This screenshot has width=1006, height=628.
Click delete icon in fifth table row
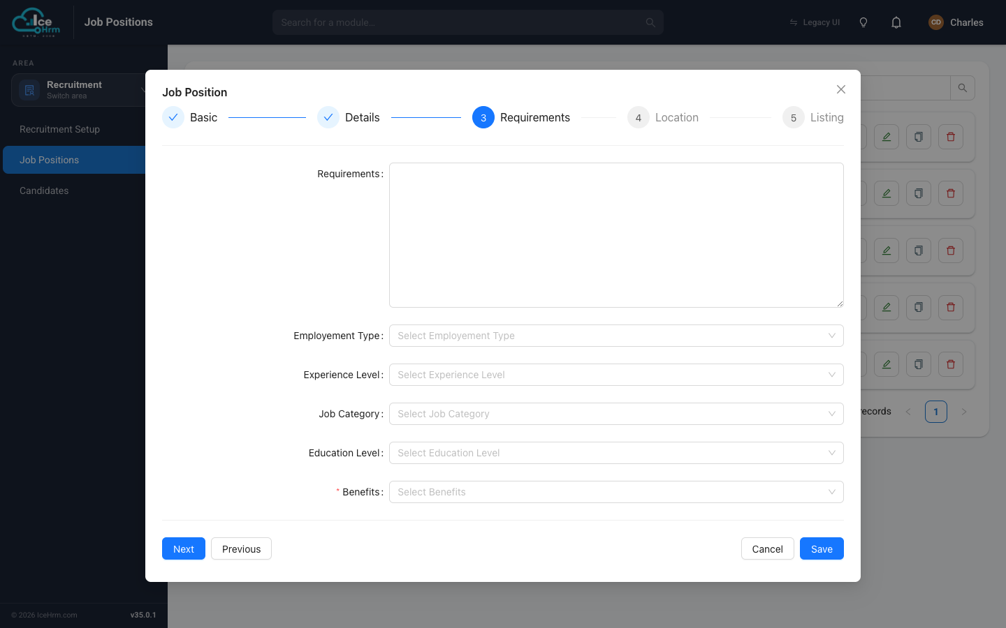[x=951, y=364]
